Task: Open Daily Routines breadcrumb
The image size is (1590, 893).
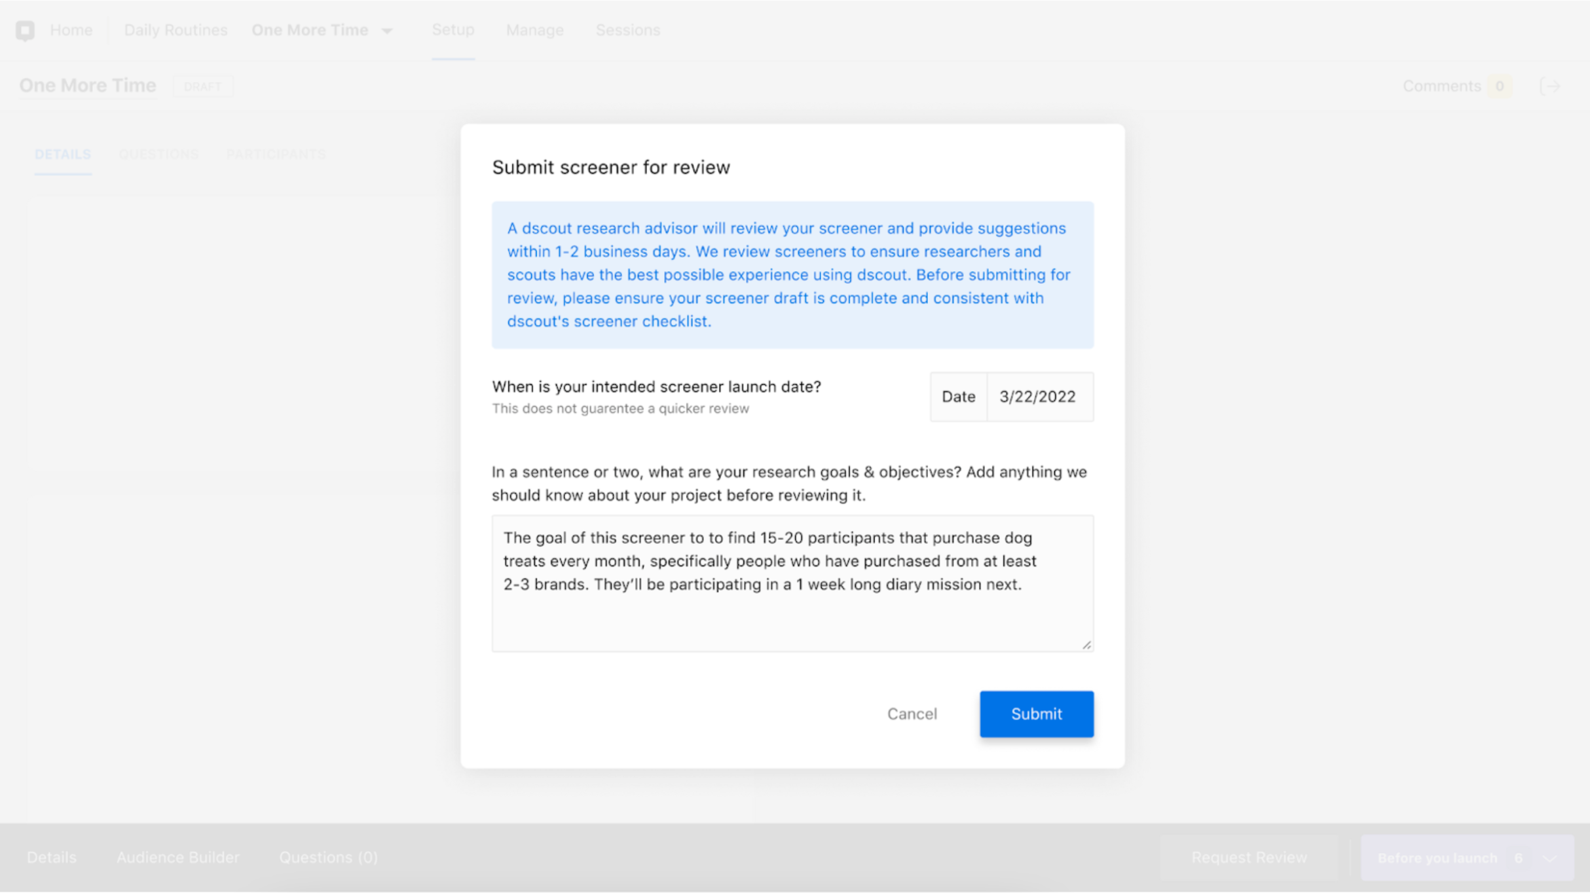Action: coord(176,30)
